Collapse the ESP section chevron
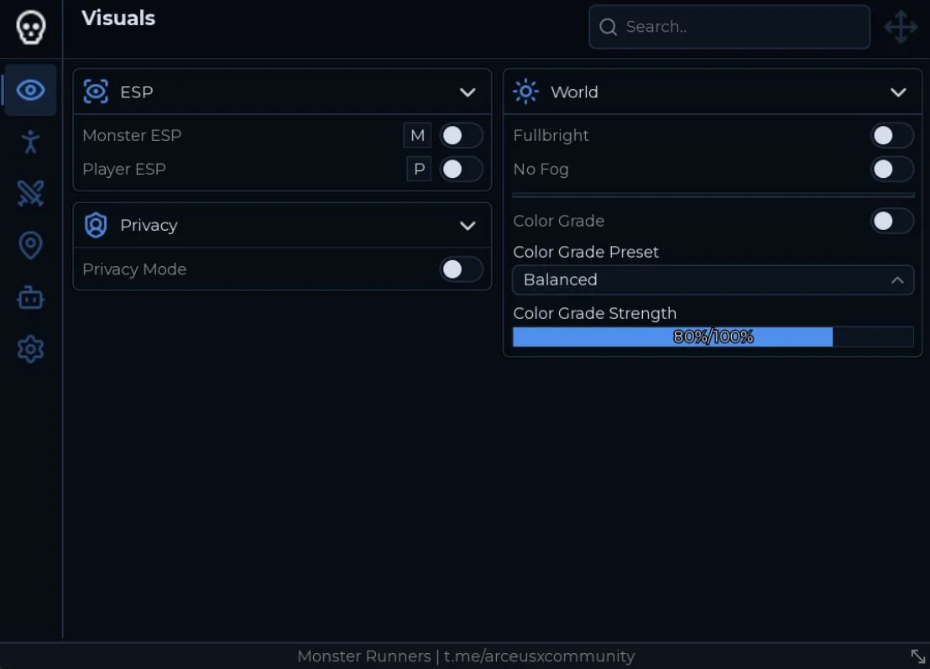This screenshot has width=930, height=669. click(468, 92)
